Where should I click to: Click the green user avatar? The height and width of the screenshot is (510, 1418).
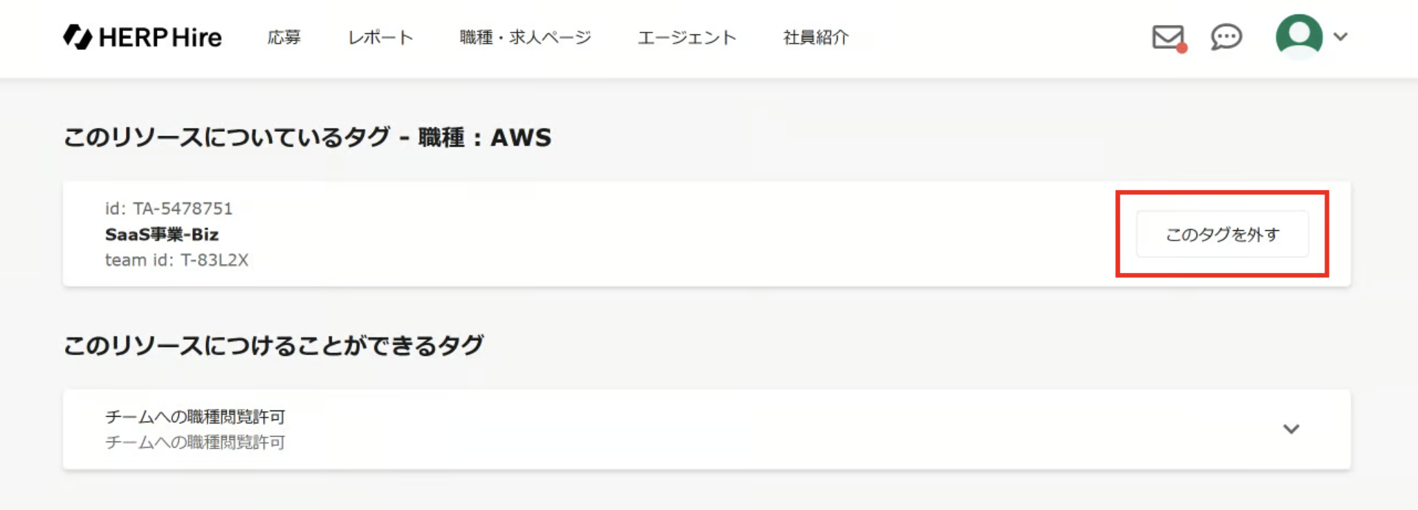pos(1298,36)
